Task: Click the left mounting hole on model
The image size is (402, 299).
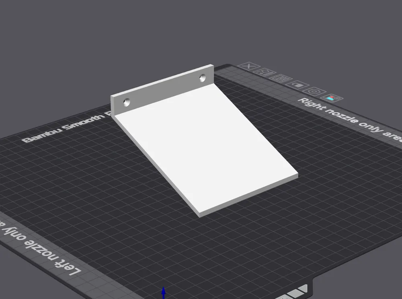Action: (127, 101)
